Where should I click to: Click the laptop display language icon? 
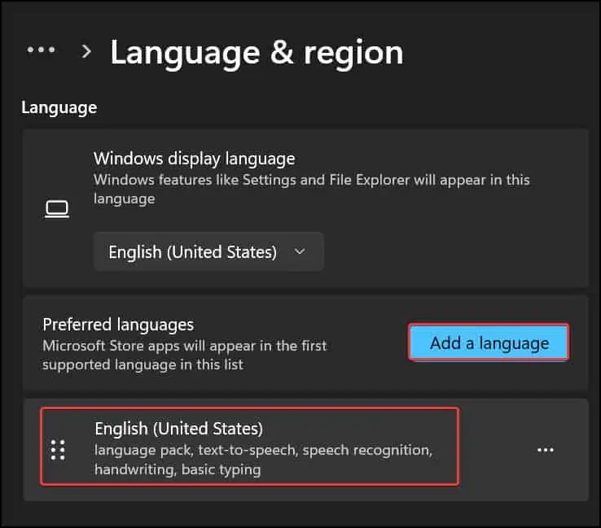(56, 209)
